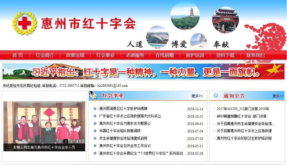Click the Red Cross emblem logo

24,23
